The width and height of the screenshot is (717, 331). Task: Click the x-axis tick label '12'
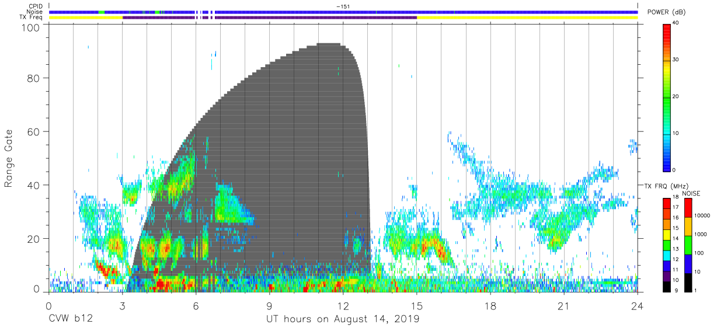pyautogui.click(x=343, y=306)
